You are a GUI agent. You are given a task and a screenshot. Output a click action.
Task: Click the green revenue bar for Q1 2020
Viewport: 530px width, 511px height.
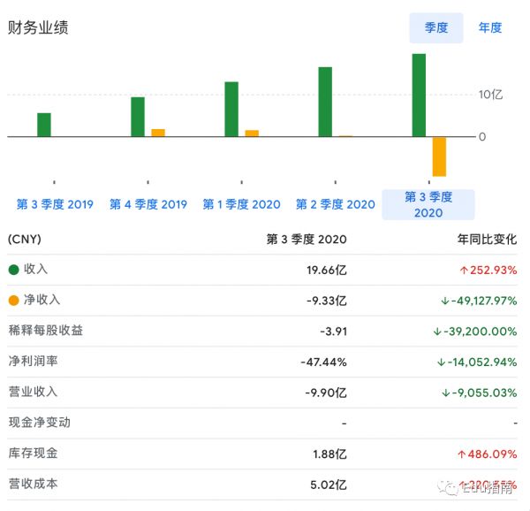pyautogui.click(x=231, y=109)
